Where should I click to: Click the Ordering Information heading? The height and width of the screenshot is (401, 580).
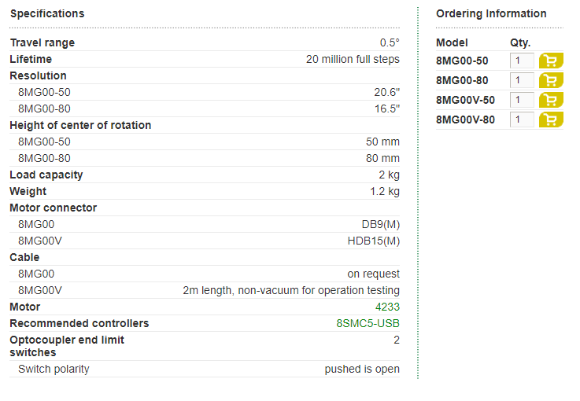click(491, 13)
